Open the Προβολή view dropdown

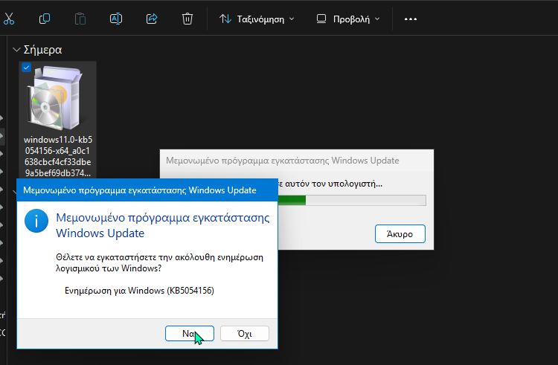(348, 19)
